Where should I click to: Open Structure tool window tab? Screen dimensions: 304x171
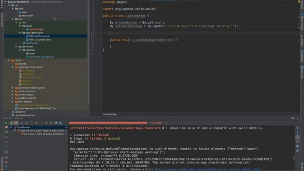tap(2, 20)
